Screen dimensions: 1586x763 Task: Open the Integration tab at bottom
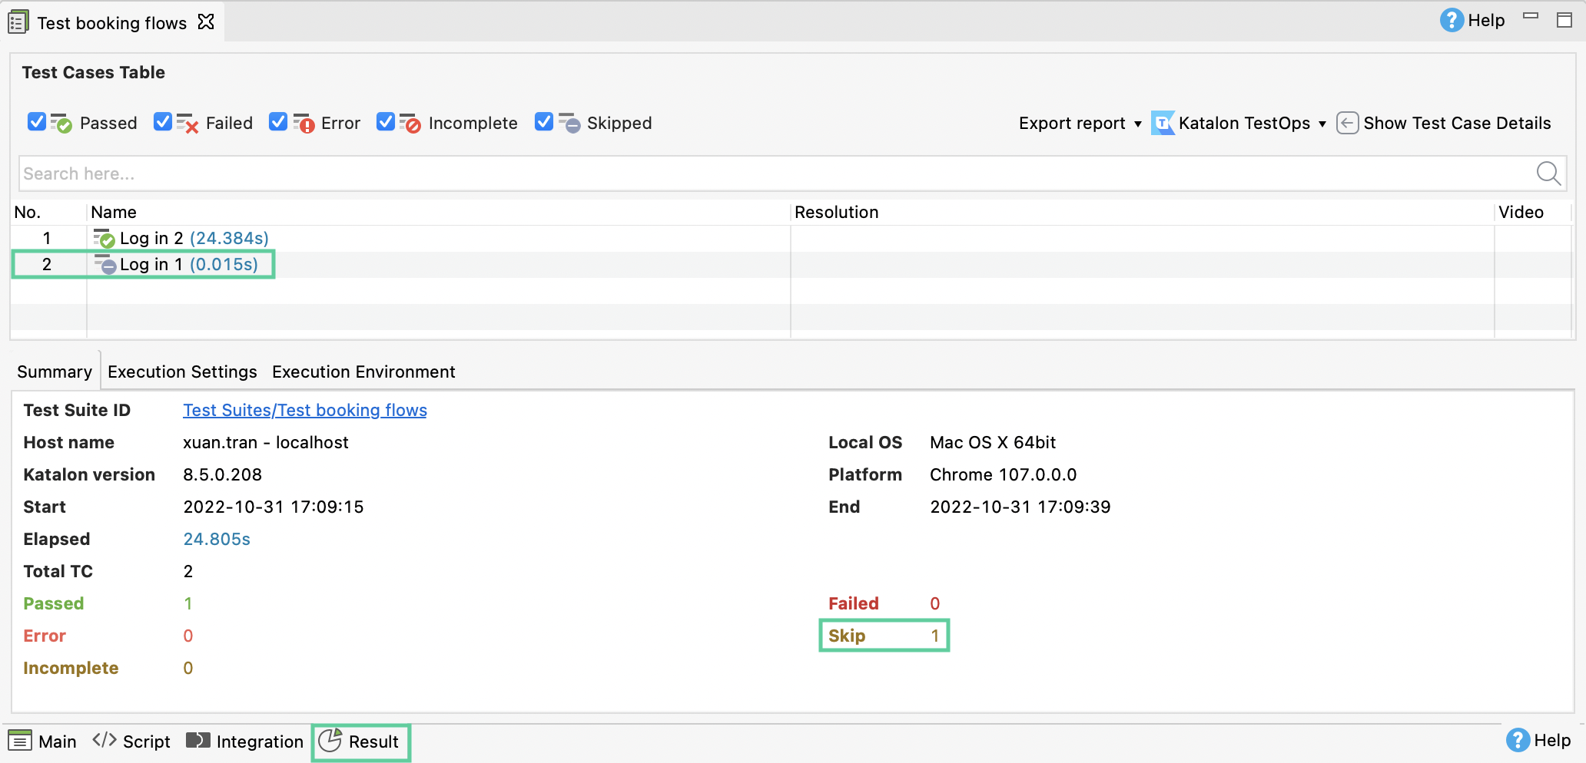(245, 742)
